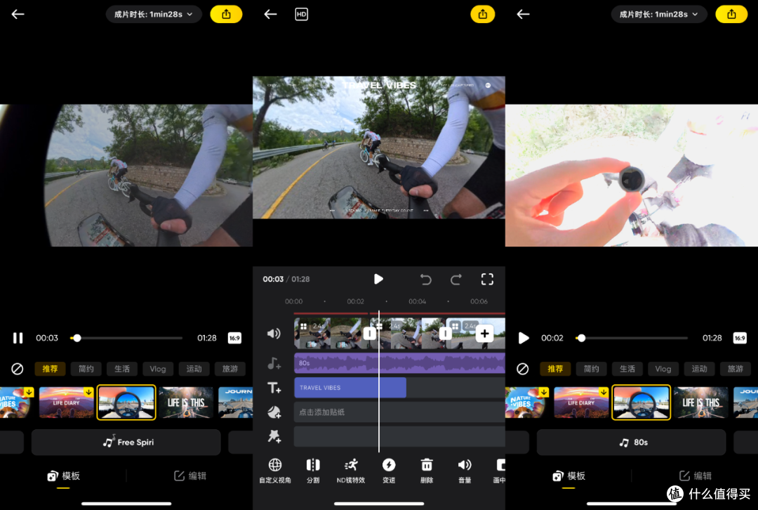Switch to 模板 tab on right screen

(x=568, y=476)
